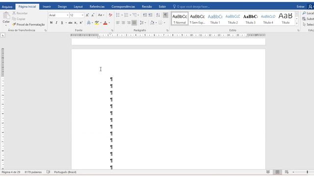The height and width of the screenshot is (177, 314).
Task: Decrease font size with the A-down icon
Action: (93, 15)
